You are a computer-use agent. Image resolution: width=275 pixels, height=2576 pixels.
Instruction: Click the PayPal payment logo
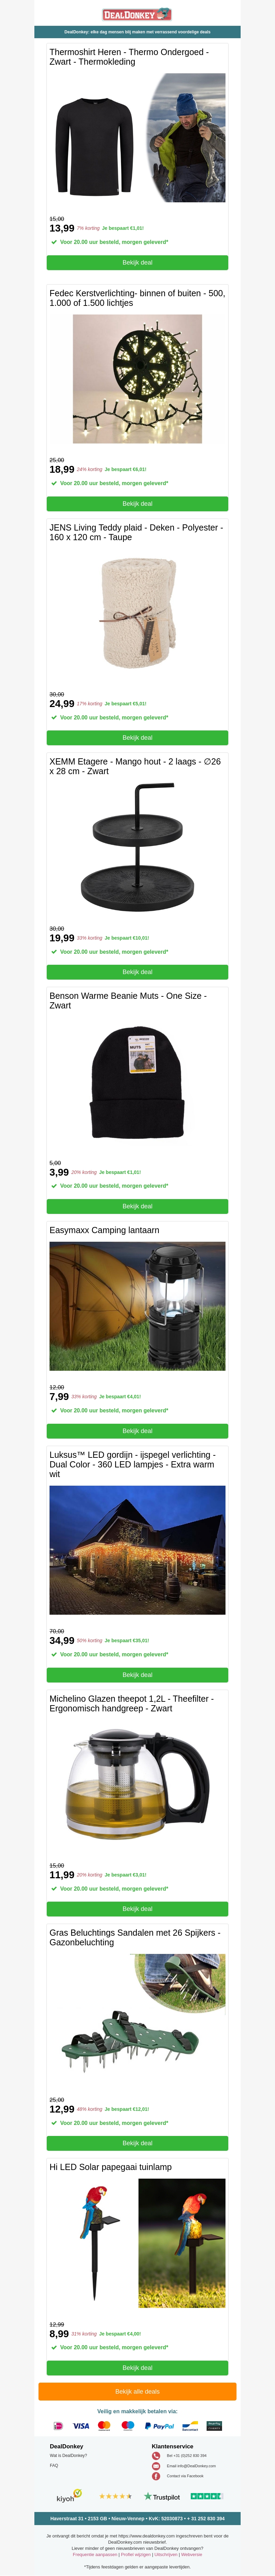pos(159,2426)
